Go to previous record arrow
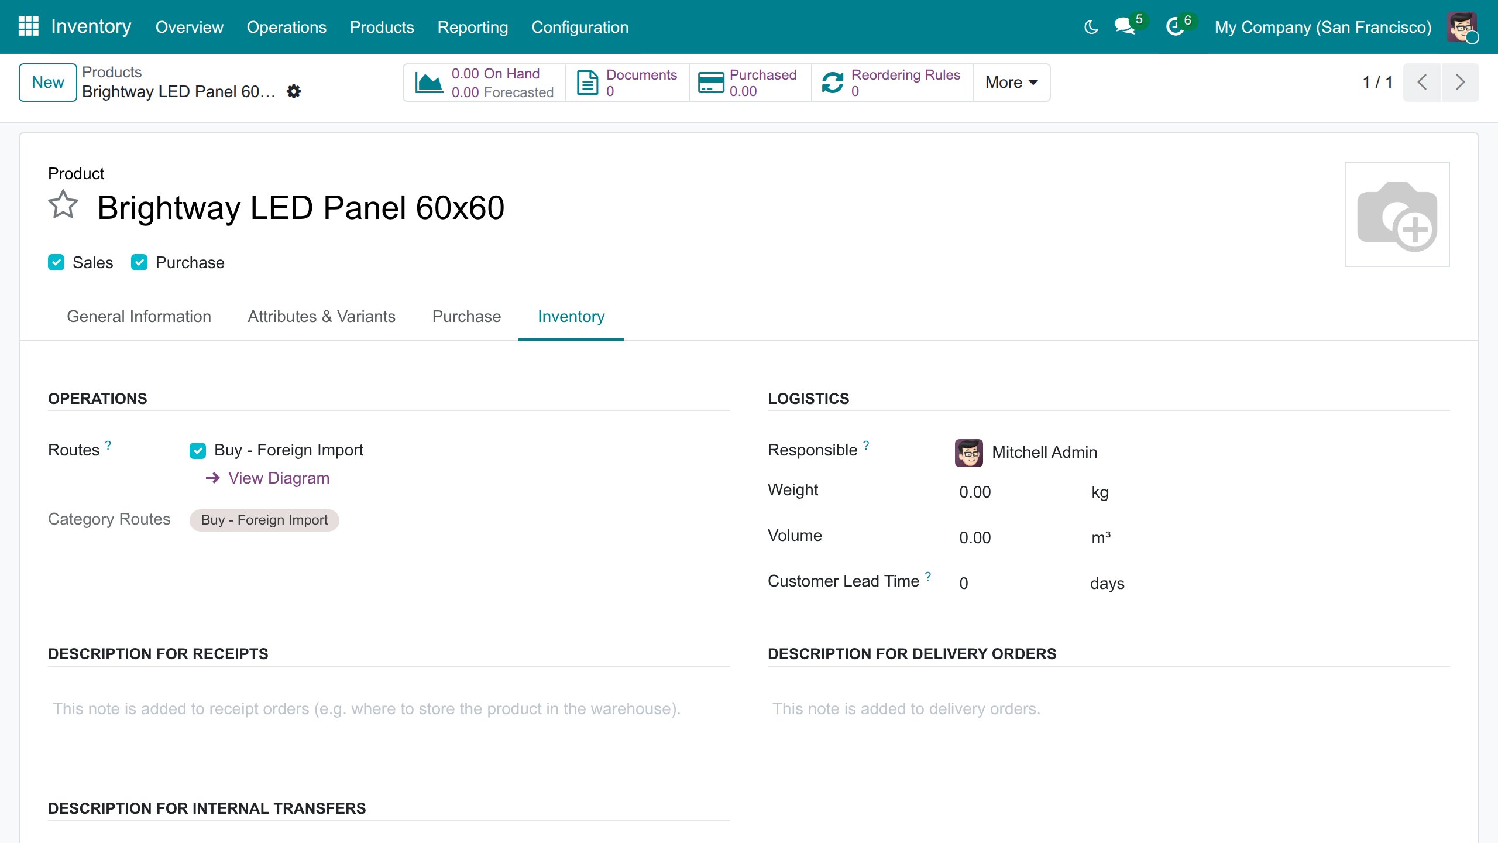Screen dimensions: 1498x843 1422,83
